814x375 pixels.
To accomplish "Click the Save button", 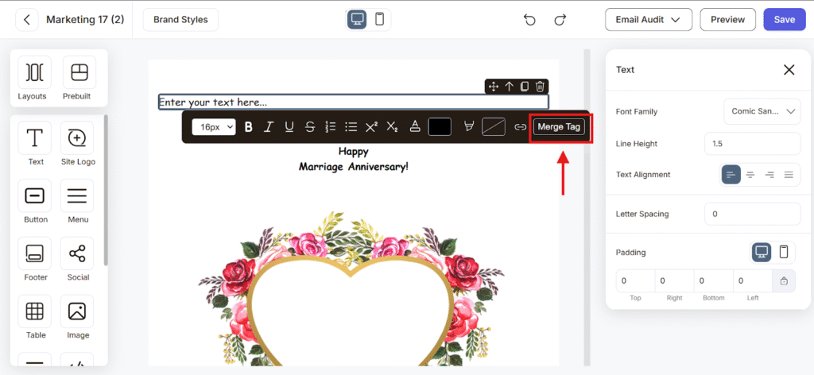I will [x=784, y=20].
